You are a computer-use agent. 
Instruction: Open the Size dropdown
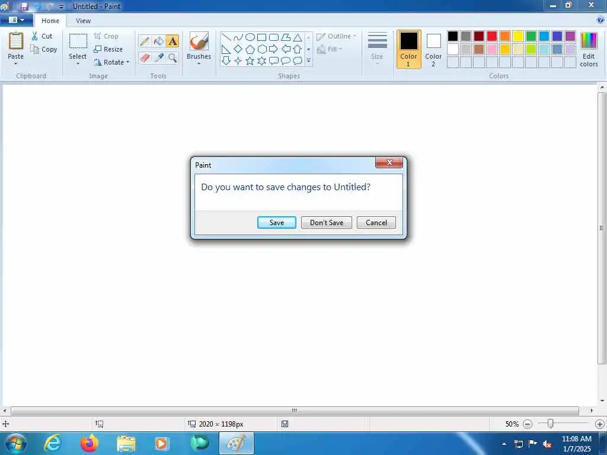click(x=377, y=49)
